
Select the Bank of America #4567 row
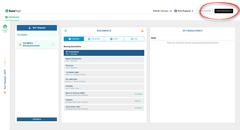[x=104, y=94]
